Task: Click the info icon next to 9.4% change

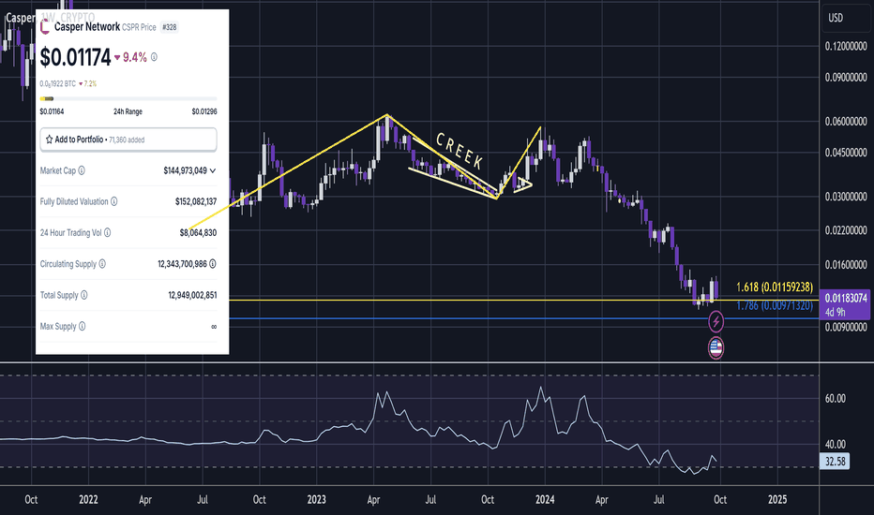Action: tap(154, 57)
